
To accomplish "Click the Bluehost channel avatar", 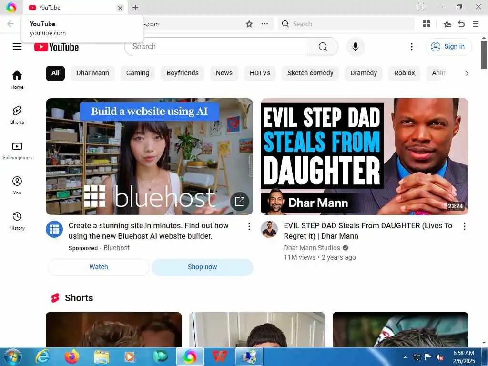I will (54, 229).
